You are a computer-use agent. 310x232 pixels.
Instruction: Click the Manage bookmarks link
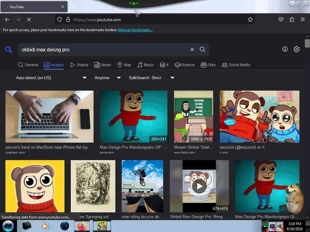click(x=135, y=30)
